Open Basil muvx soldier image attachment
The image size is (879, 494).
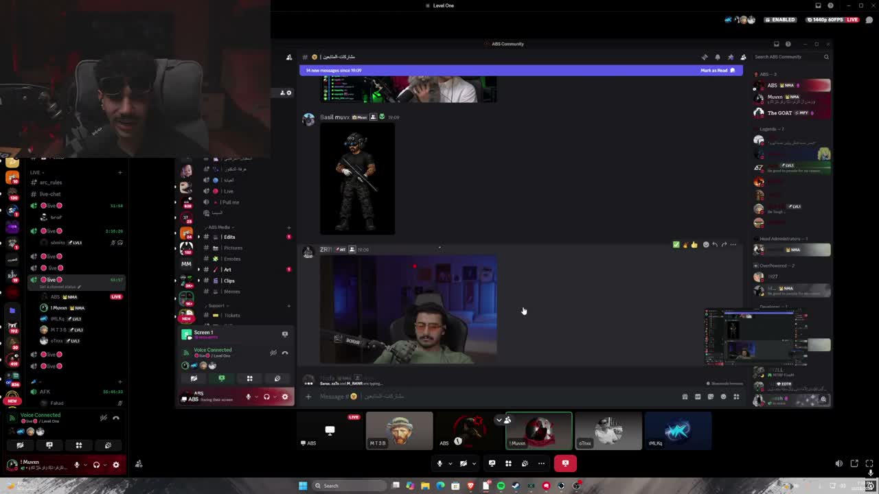click(x=357, y=179)
